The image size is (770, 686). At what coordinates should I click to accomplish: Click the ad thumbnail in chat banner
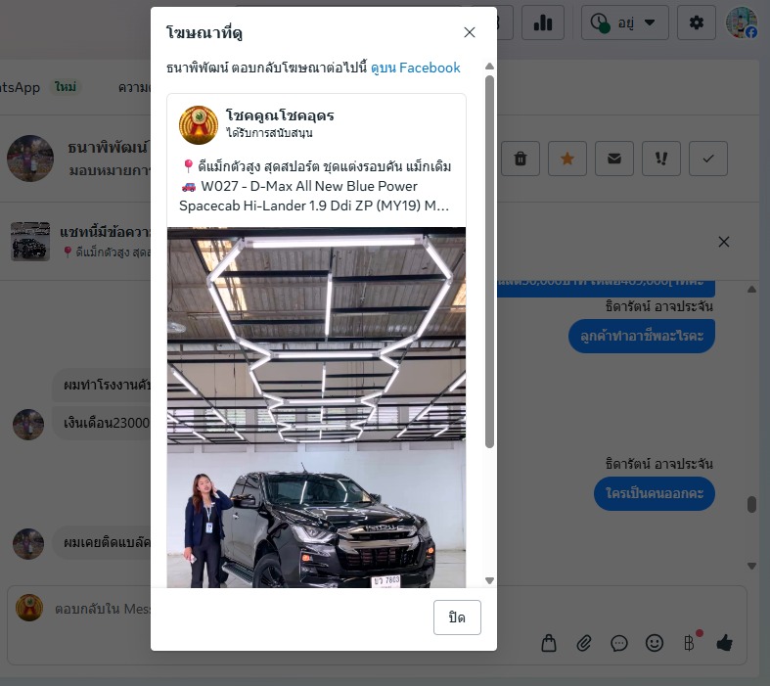(30, 241)
